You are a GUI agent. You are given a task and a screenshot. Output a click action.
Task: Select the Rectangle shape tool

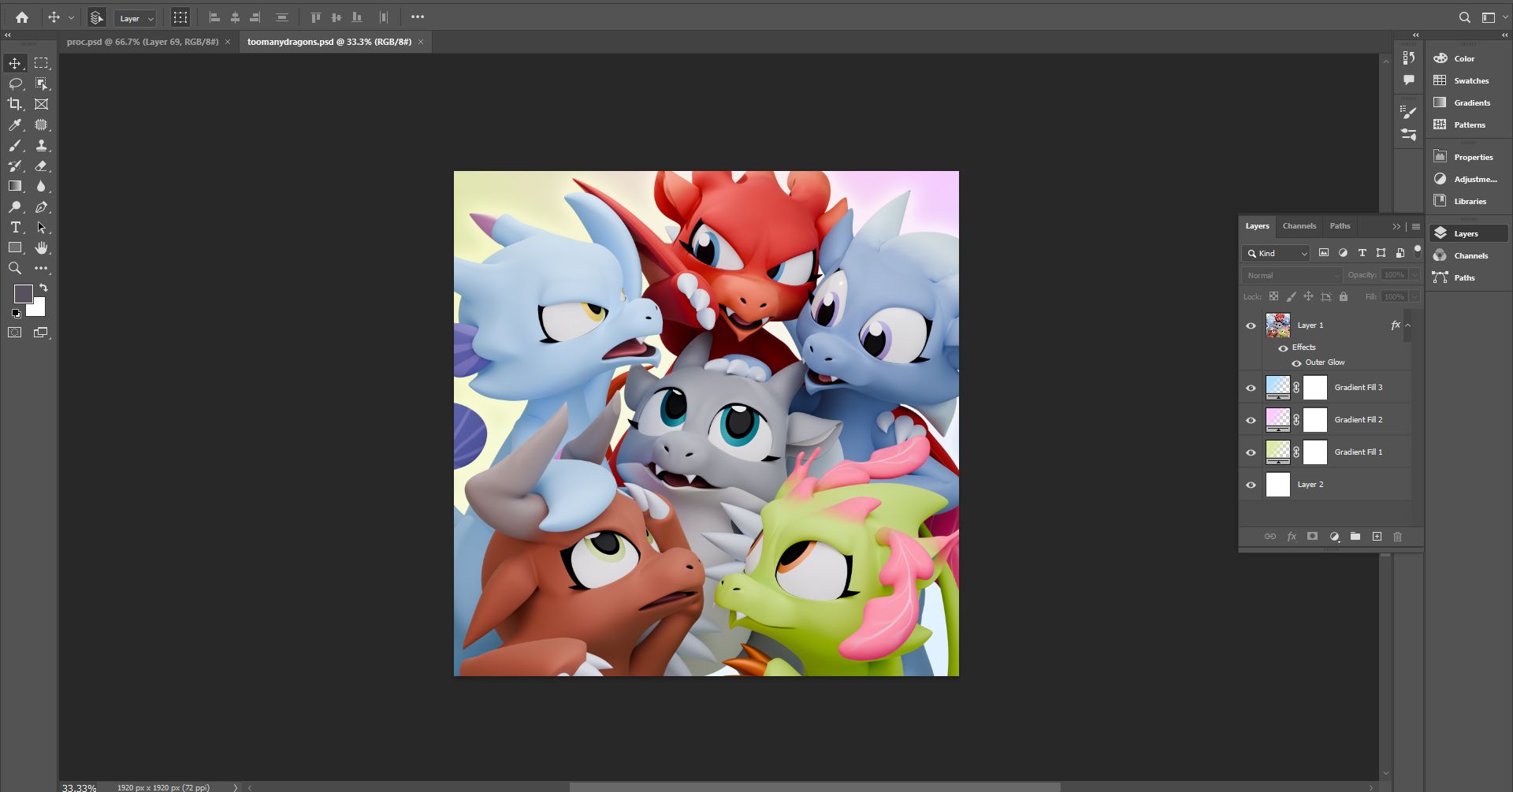point(15,248)
